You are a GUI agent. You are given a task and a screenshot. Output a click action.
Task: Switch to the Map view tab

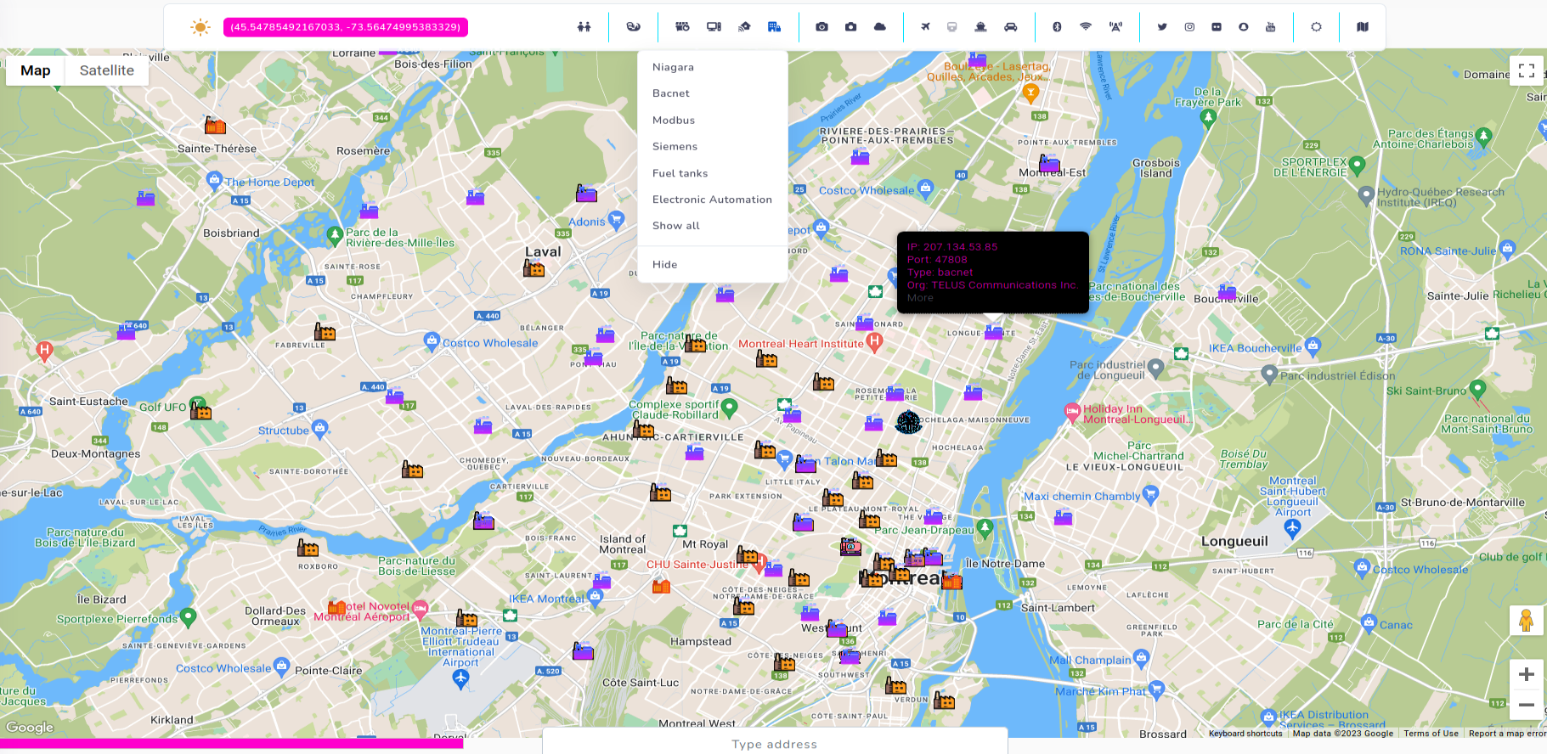click(x=36, y=70)
